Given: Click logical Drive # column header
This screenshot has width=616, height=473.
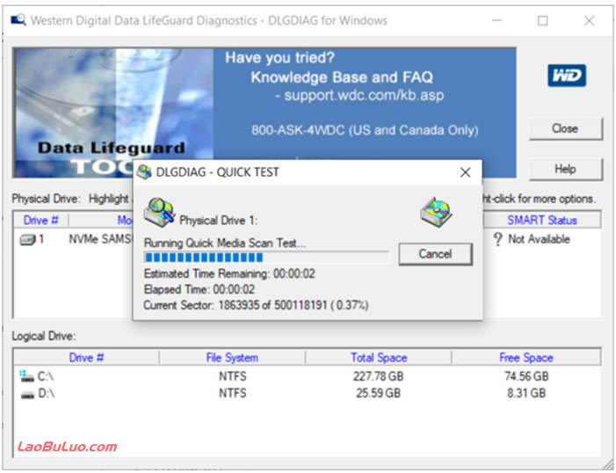Looking at the screenshot, I should click(x=86, y=358).
